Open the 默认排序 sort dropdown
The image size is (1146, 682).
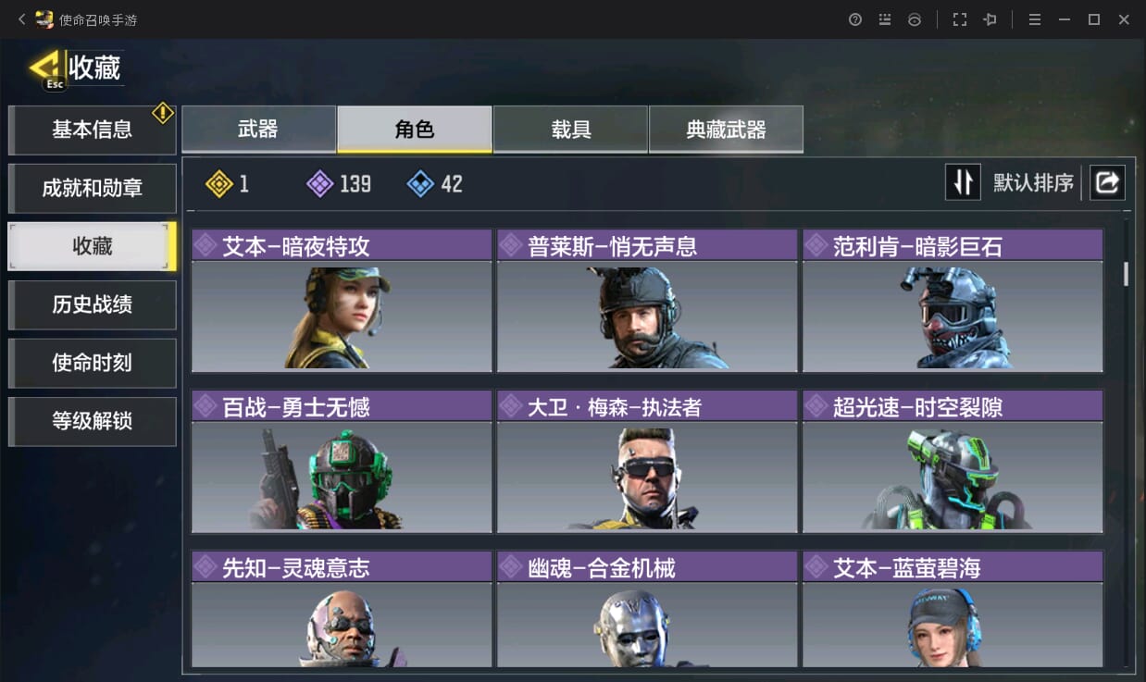pyautogui.click(x=1033, y=183)
